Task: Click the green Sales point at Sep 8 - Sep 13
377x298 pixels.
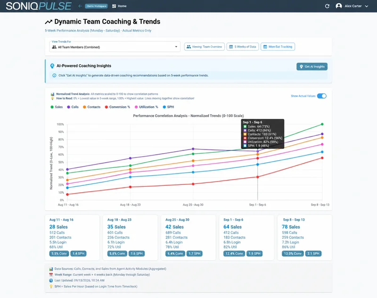Action: pyautogui.click(x=322, y=124)
